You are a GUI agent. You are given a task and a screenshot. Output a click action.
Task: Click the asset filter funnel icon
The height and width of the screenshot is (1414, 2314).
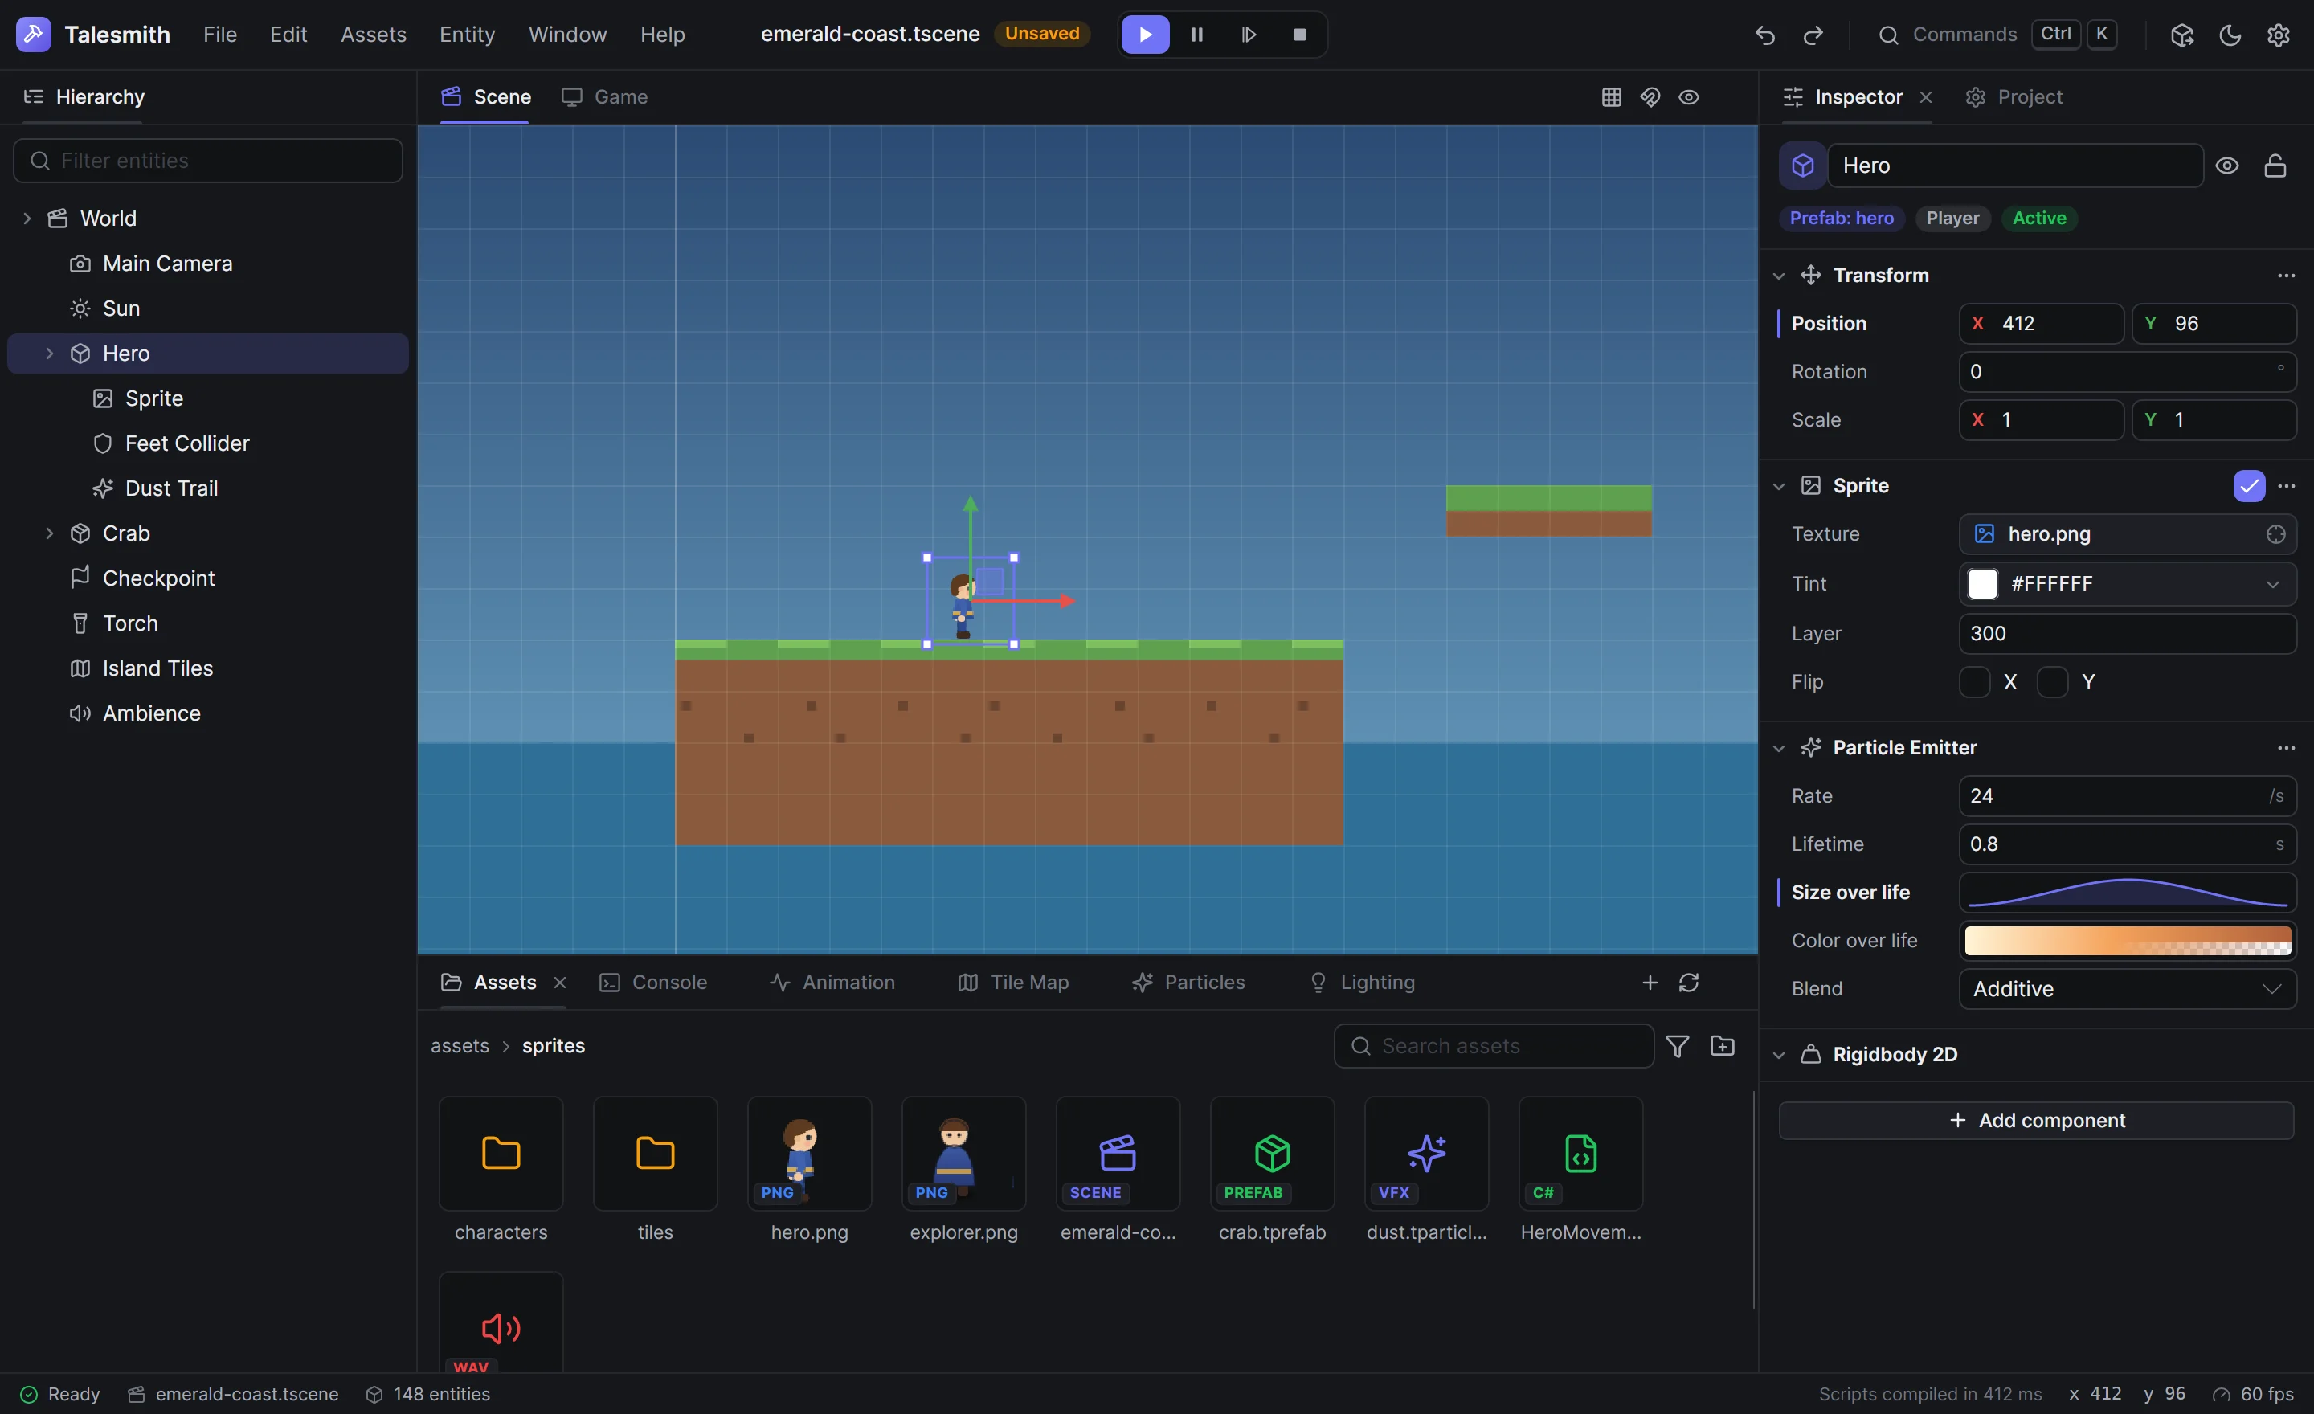[1676, 1045]
